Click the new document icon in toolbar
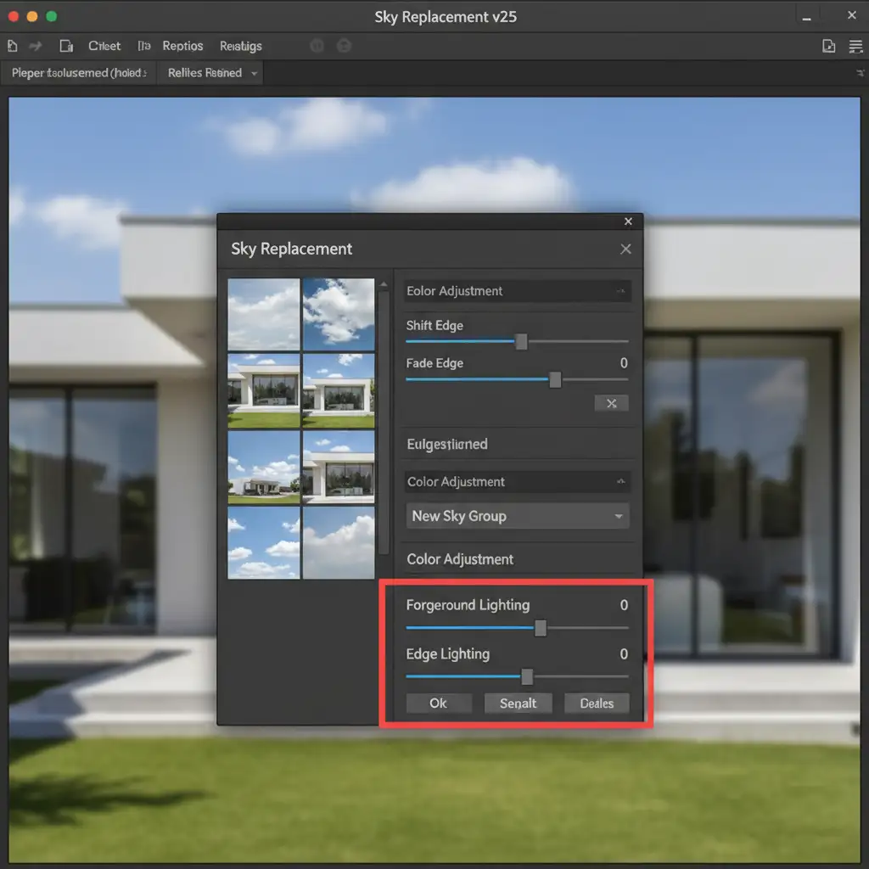 pos(13,46)
